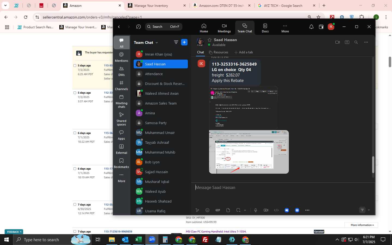392x245 pixels.
Task: Open the freight email screenshot thumbnail
Action: pos(243,108)
